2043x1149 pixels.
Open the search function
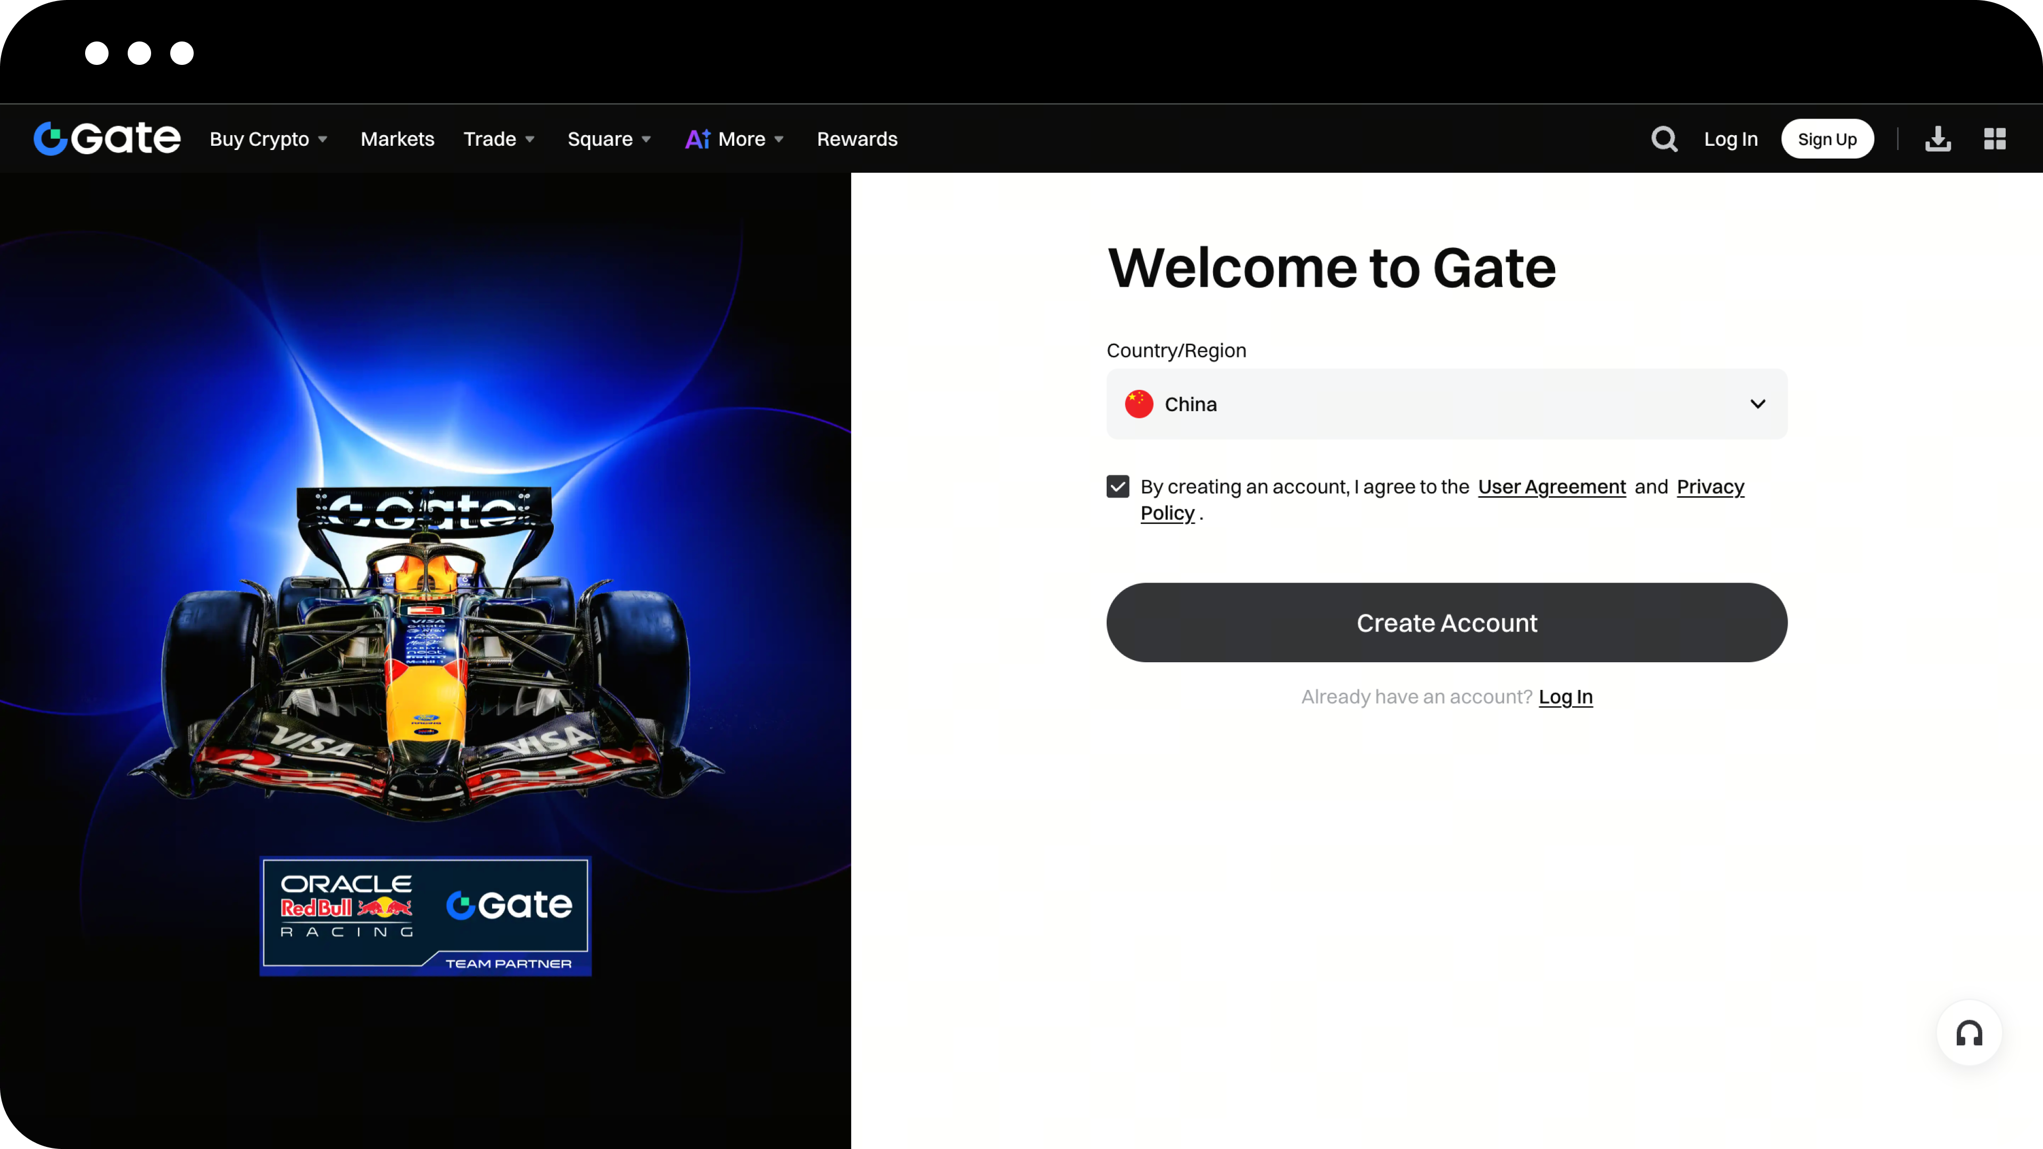coord(1664,138)
